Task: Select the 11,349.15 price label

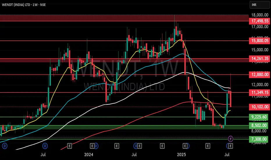Action: pyautogui.click(x=259, y=93)
